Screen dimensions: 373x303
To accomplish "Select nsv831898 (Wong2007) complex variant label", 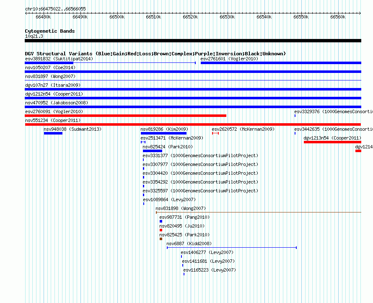I will pos(181,208).
